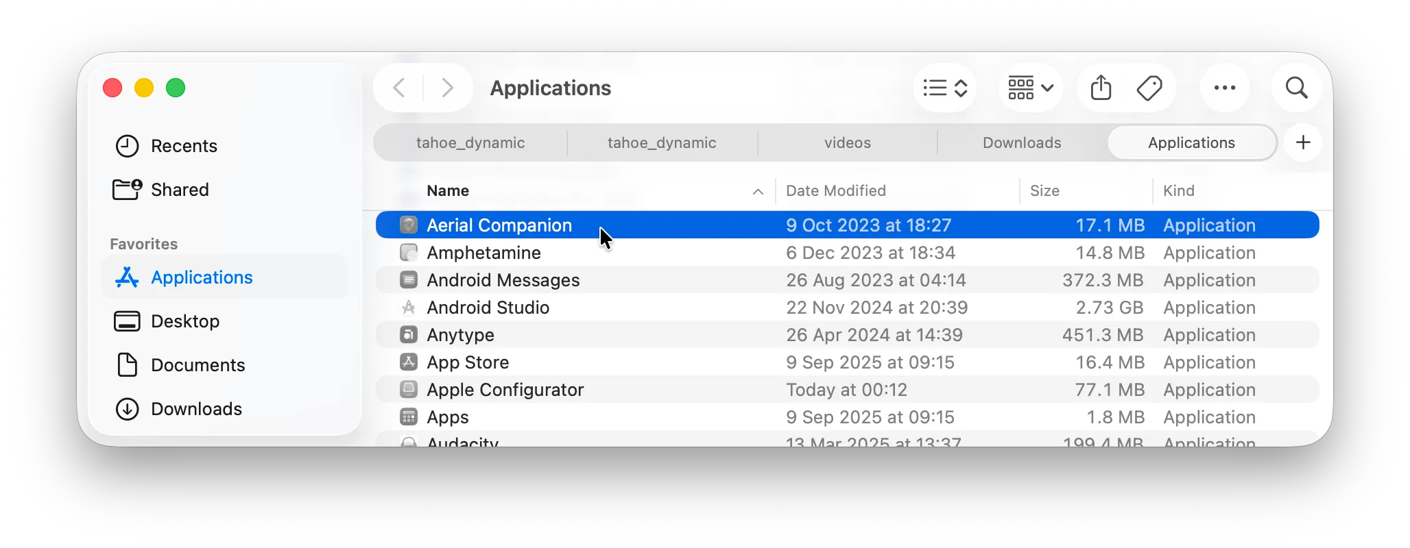The height and width of the screenshot is (548, 1410).
Task: Click the Applications window title
Action: (551, 88)
